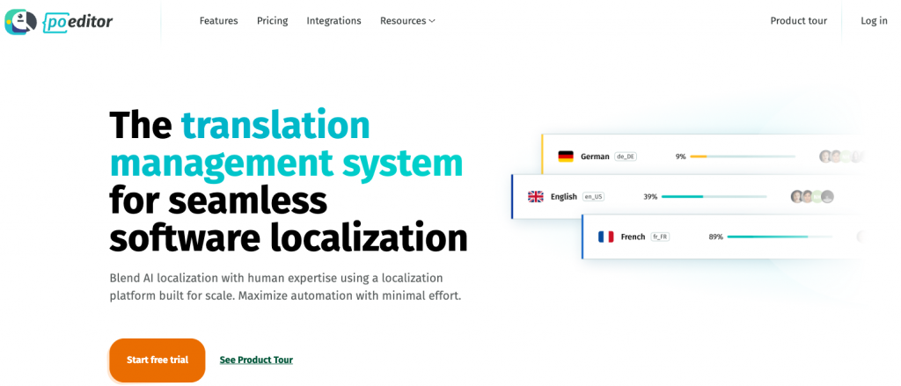Click contributor avatars on English row
Viewport: 901px width, 386px height.
click(x=811, y=197)
